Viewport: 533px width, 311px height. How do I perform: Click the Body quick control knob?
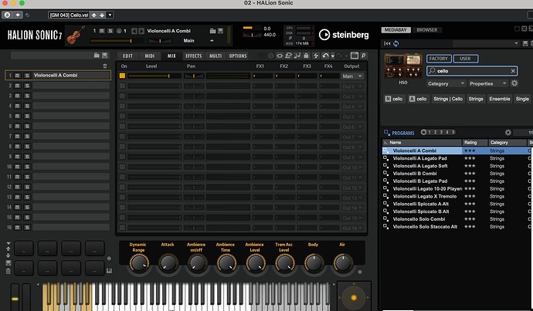[x=314, y=263]
